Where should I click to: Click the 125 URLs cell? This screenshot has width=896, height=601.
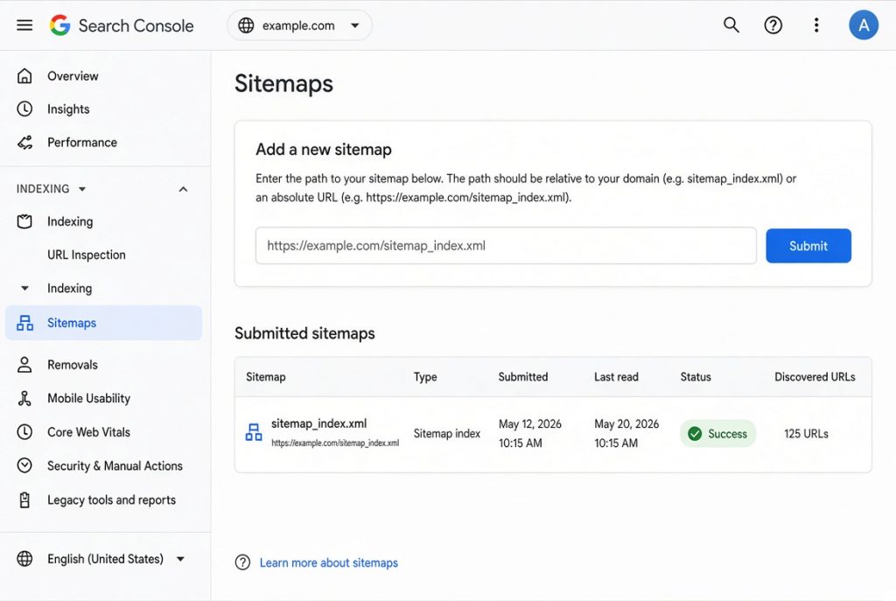(x=806, y=434)
